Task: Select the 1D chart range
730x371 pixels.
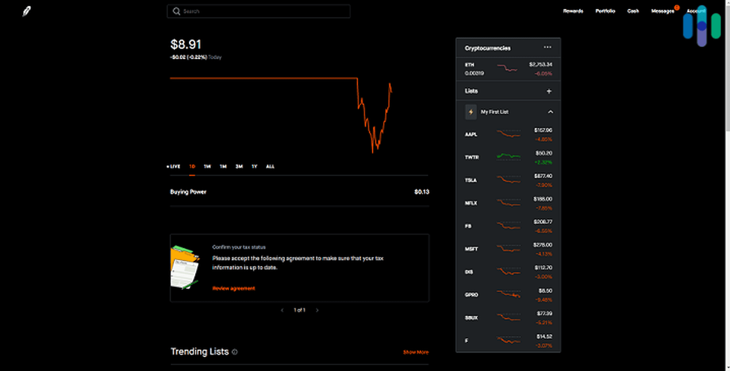Action: (x=192, y=167)
